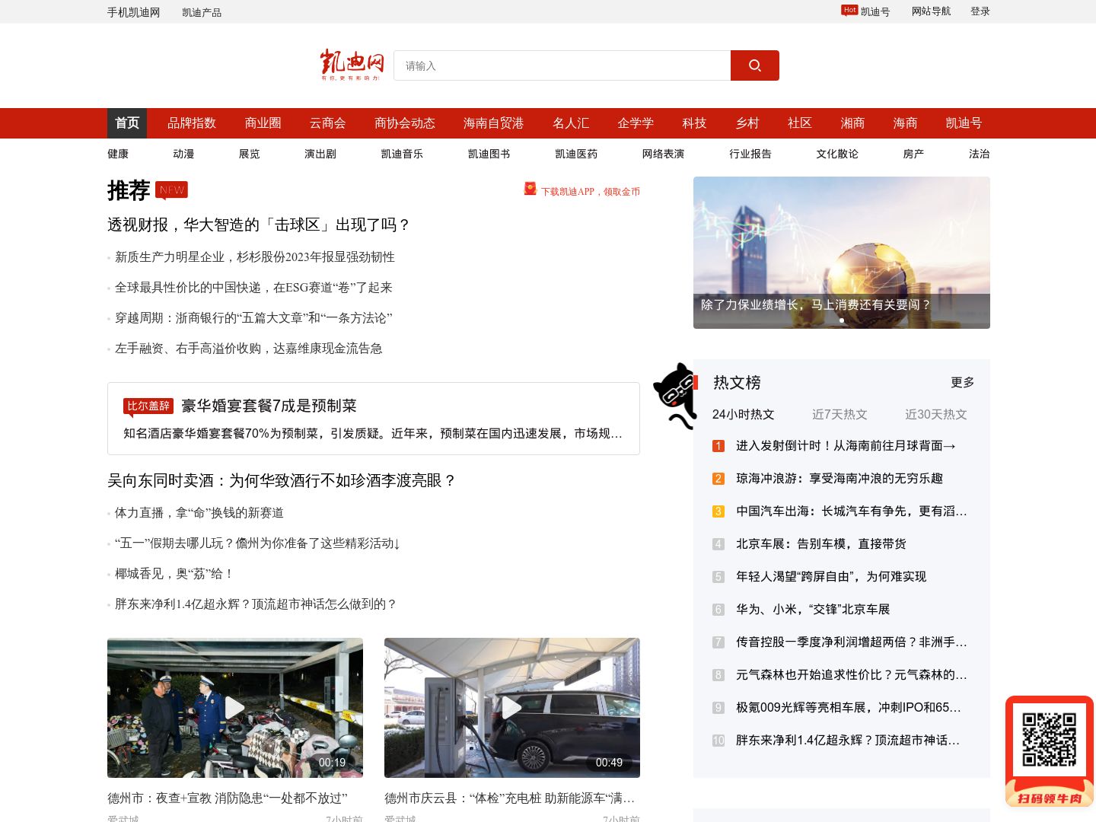Image resolution: width=1096 pixels, height=822 pixels.
Task: Open hot article 元气森林也开始追求性价比
Action: coord(852,675)
